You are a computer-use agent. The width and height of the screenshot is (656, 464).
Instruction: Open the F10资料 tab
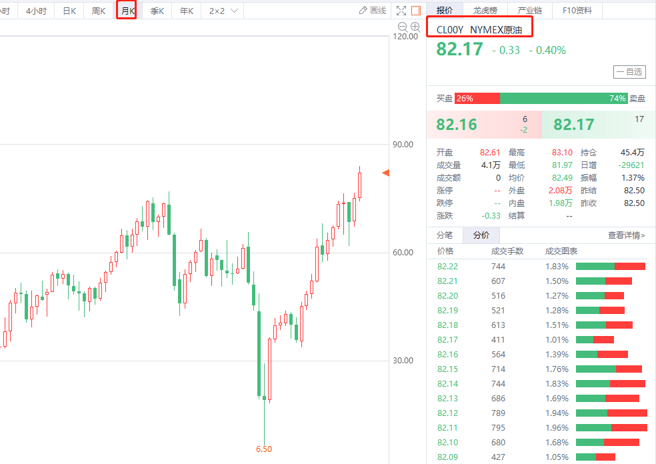tap(577, 10)
